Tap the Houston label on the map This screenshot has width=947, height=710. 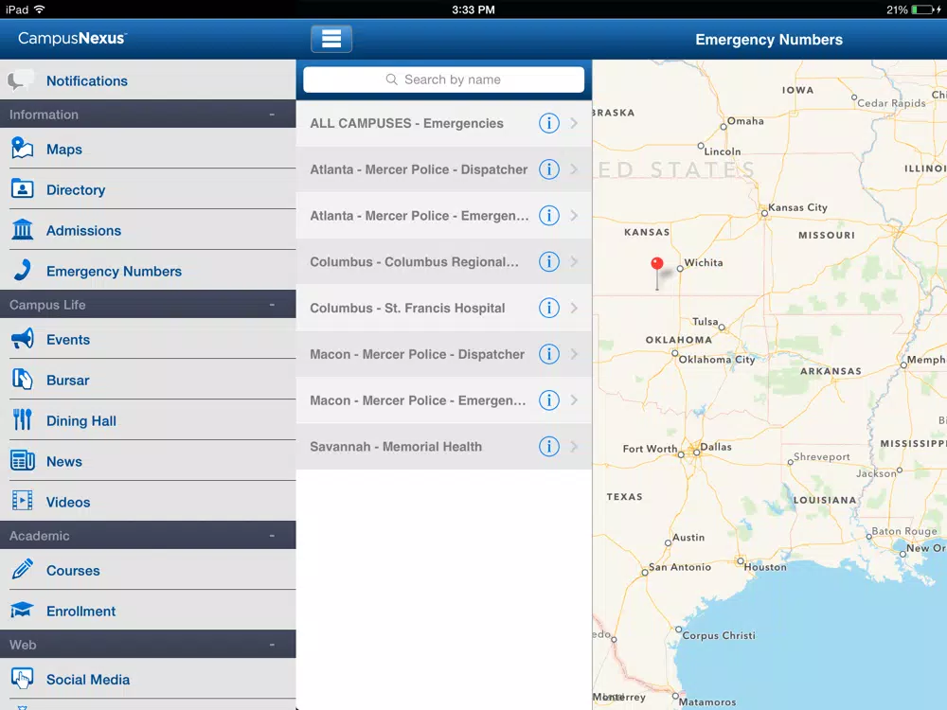(x=765, y=567)
